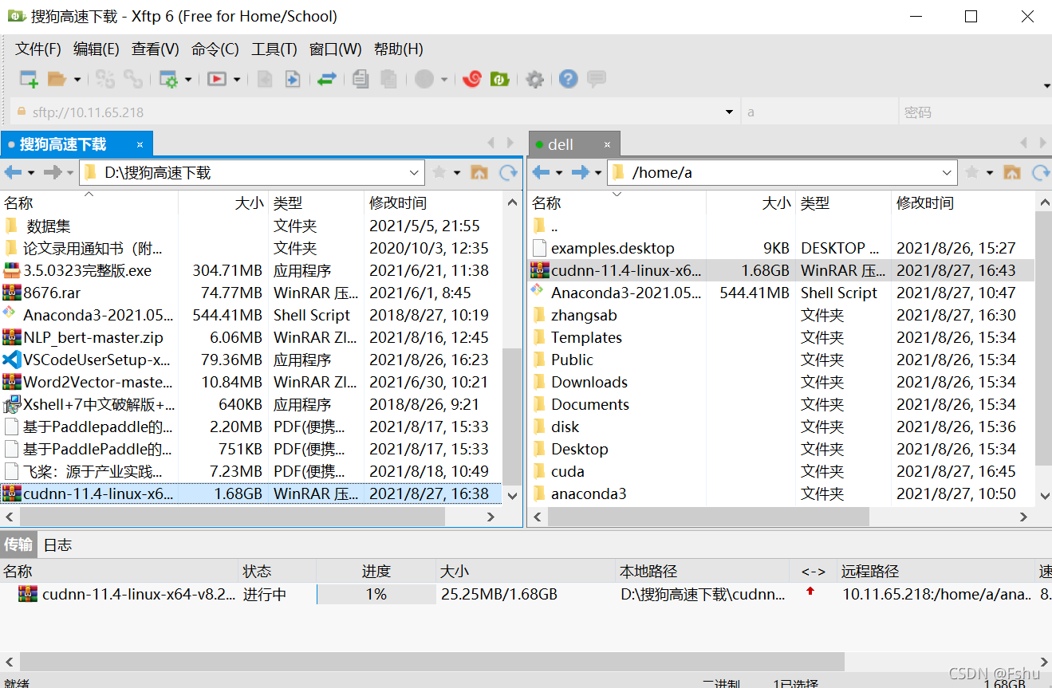Refresh the remote /home/a pane
The width and height of the screenshot is (1052, 688).
point(1041,172)
